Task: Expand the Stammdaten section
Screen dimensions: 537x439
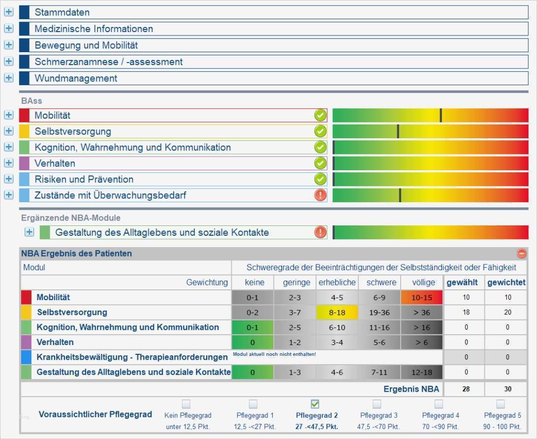Action: click(8, 12)
